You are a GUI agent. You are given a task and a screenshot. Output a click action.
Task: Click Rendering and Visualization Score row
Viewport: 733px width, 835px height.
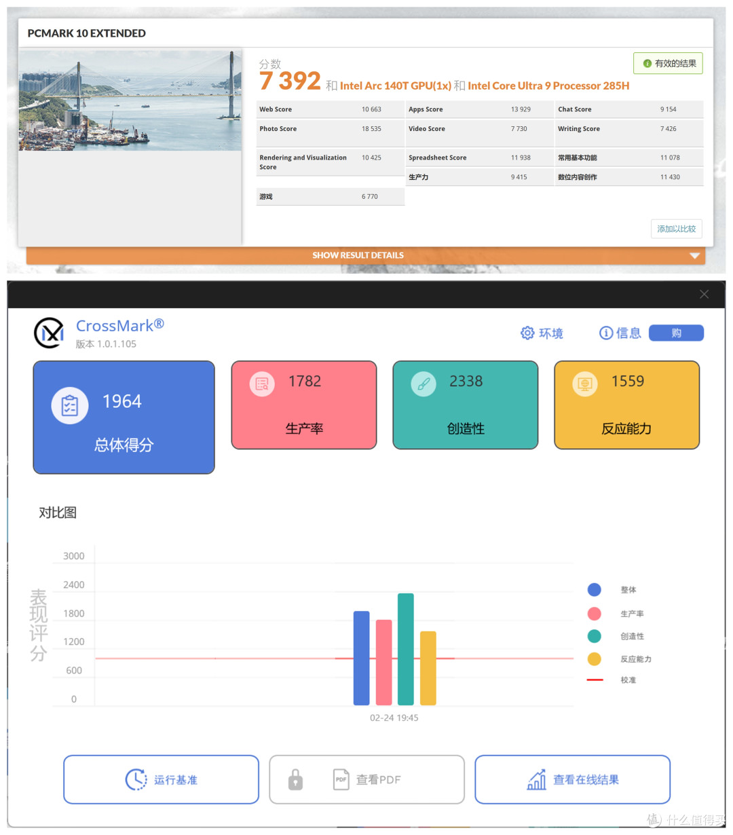tap(331, 162)
